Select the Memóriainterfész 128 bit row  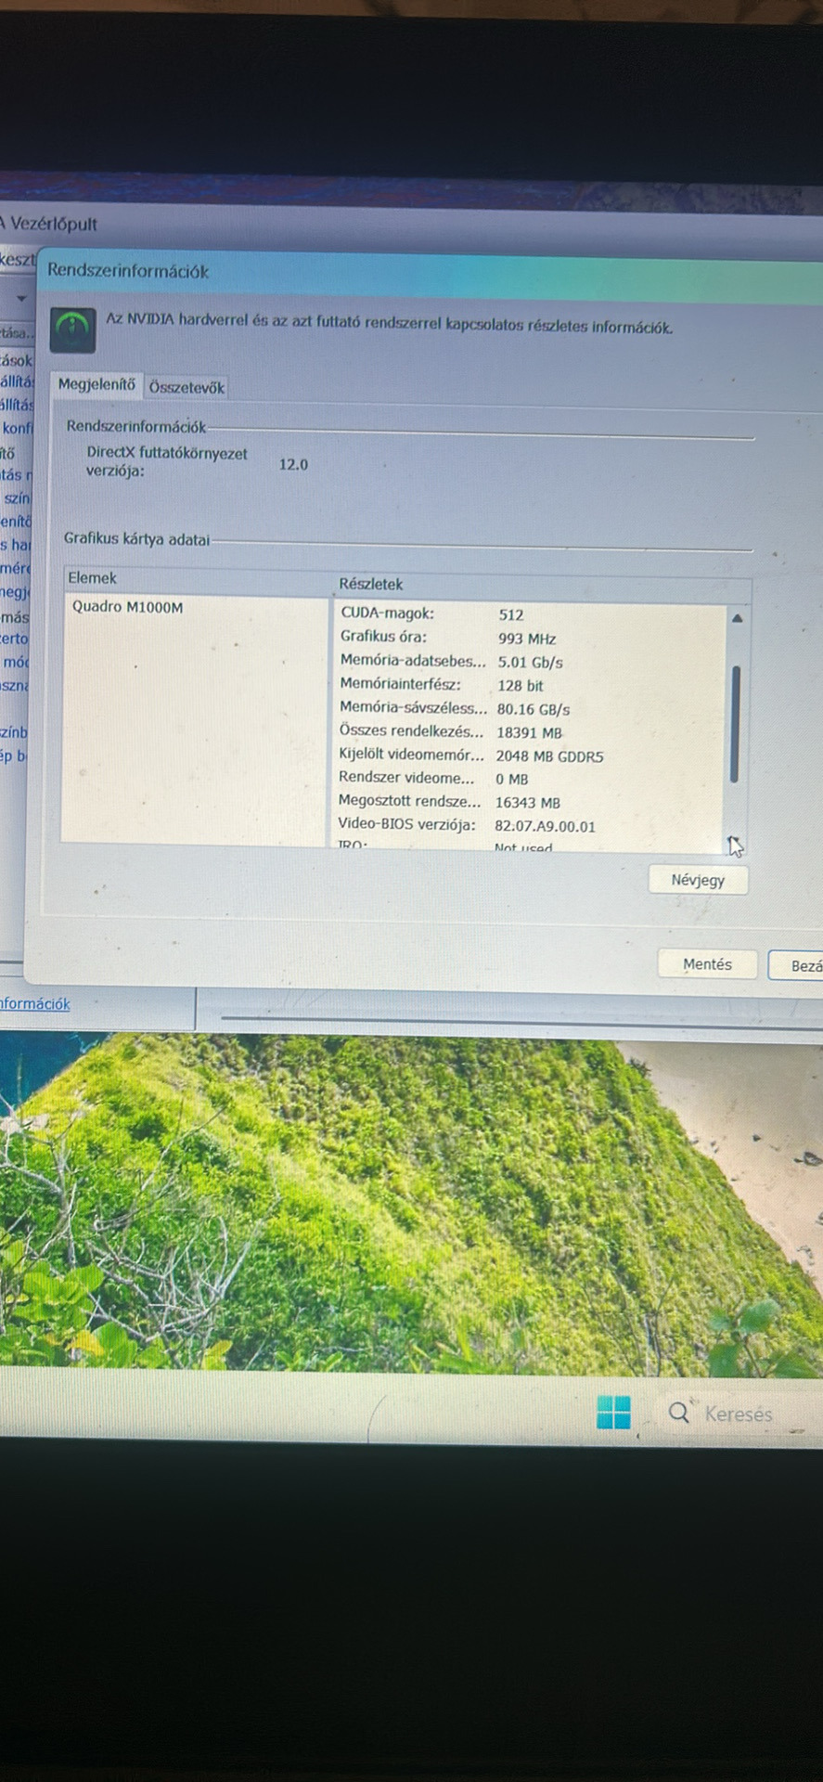pyautogui.click(x=529, y=685)
